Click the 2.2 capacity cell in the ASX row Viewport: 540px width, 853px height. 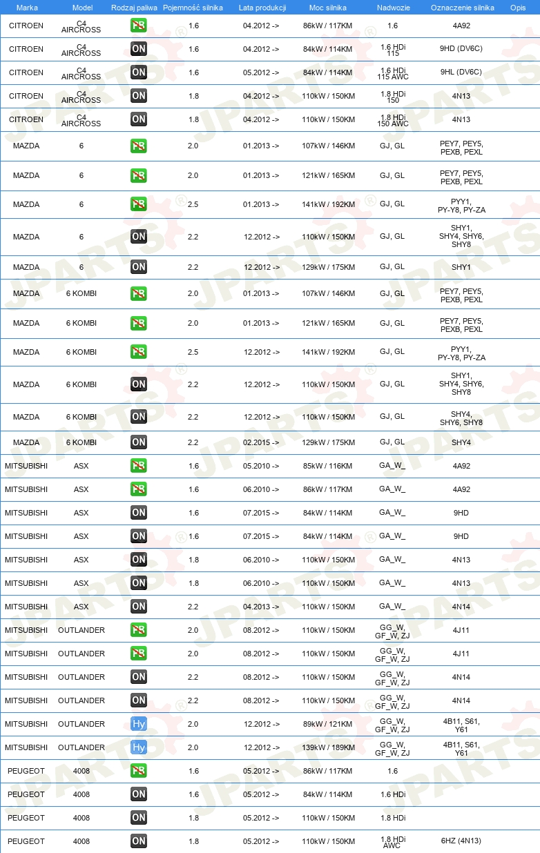193,607
